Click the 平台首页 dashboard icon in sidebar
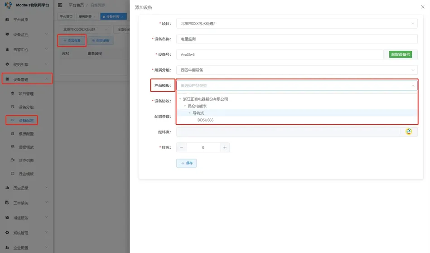This screenshot has width=430, height=253. point(7,20)
